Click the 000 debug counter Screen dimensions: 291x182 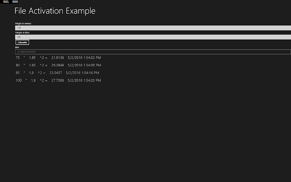click(15, 2)
